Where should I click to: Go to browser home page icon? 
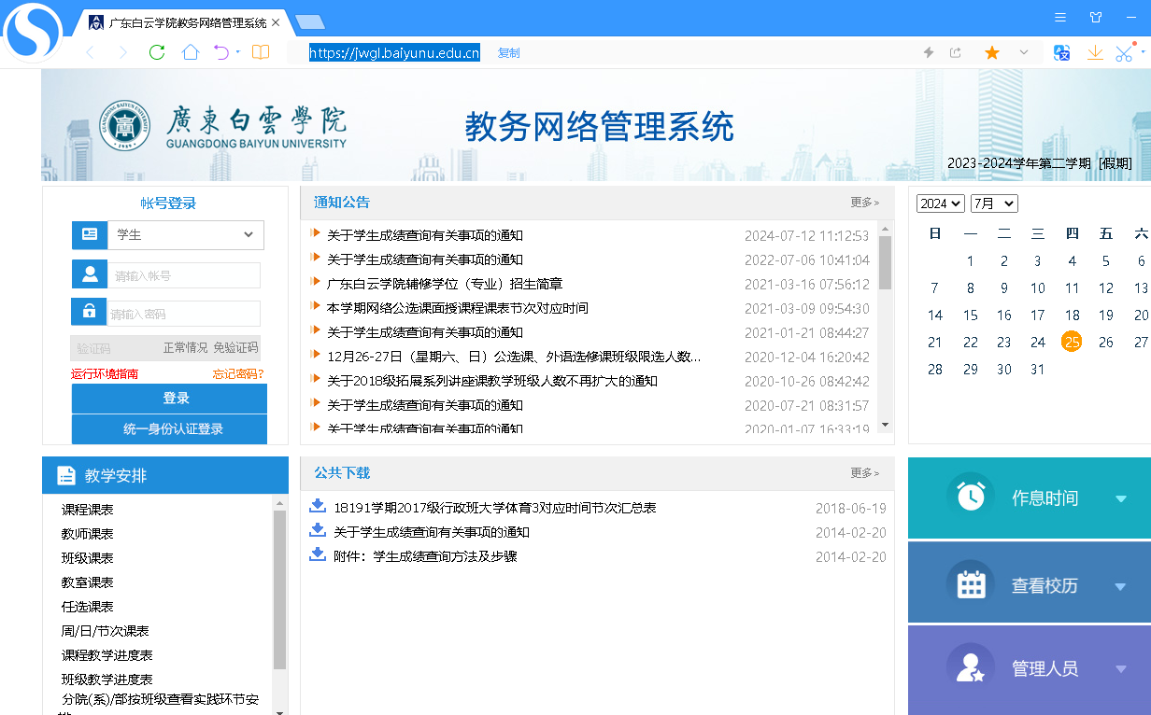191,52
